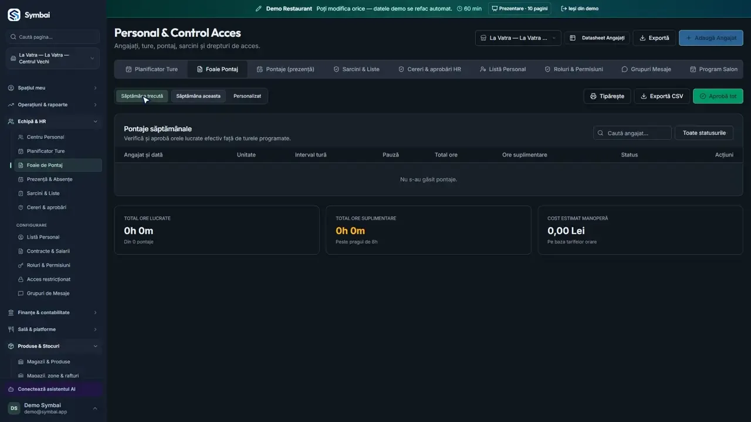Click the Prezență & Absențe calendar icon

21,179
